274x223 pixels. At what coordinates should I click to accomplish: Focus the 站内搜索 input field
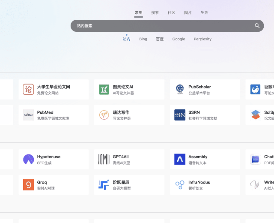(167, 26)
